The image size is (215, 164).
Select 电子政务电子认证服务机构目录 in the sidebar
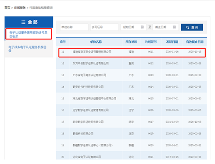coord(28,49)
